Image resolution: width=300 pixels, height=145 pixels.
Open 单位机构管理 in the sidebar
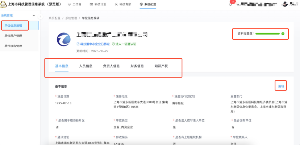[13, 46]
